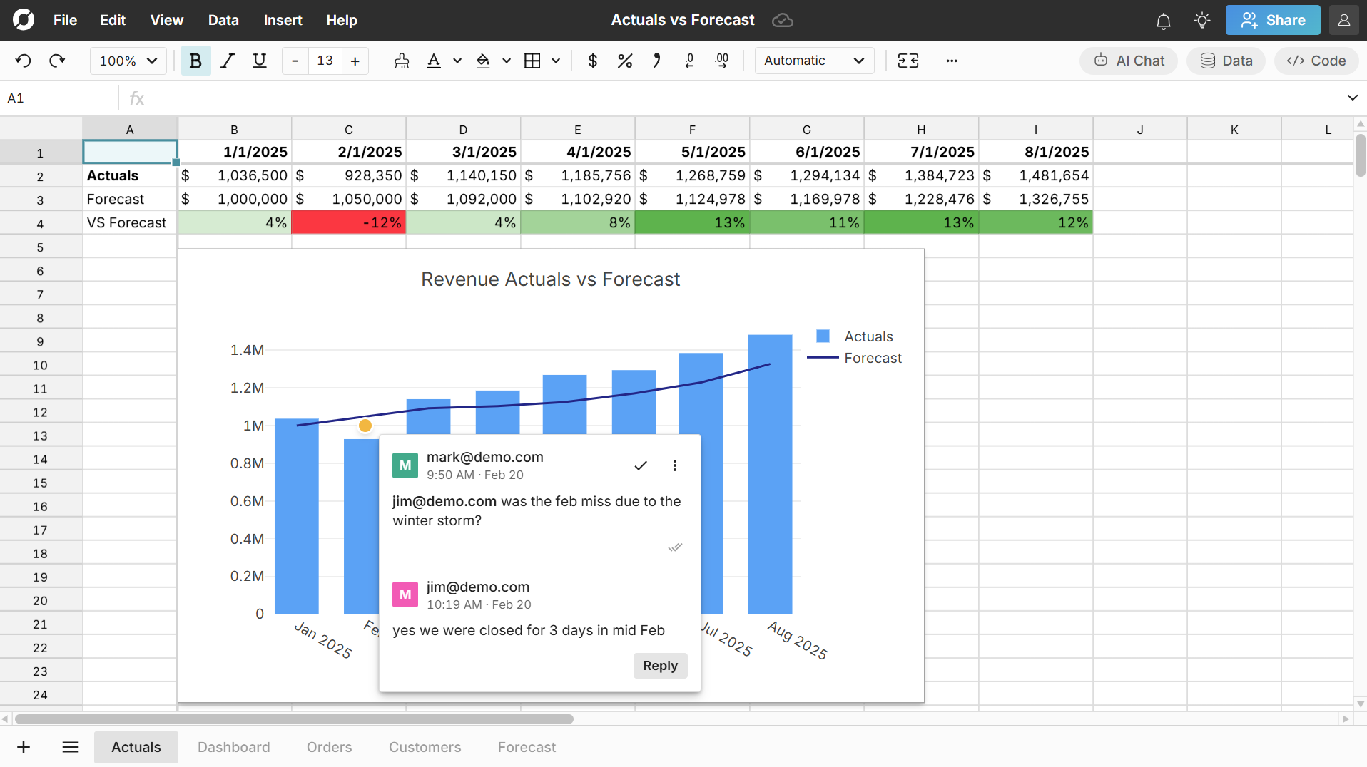Image resolution: width=1367 pixels, height=767 pixels.
Task: Click the horizontal scrollbar thumb
Action: click(x=294, y=719)
